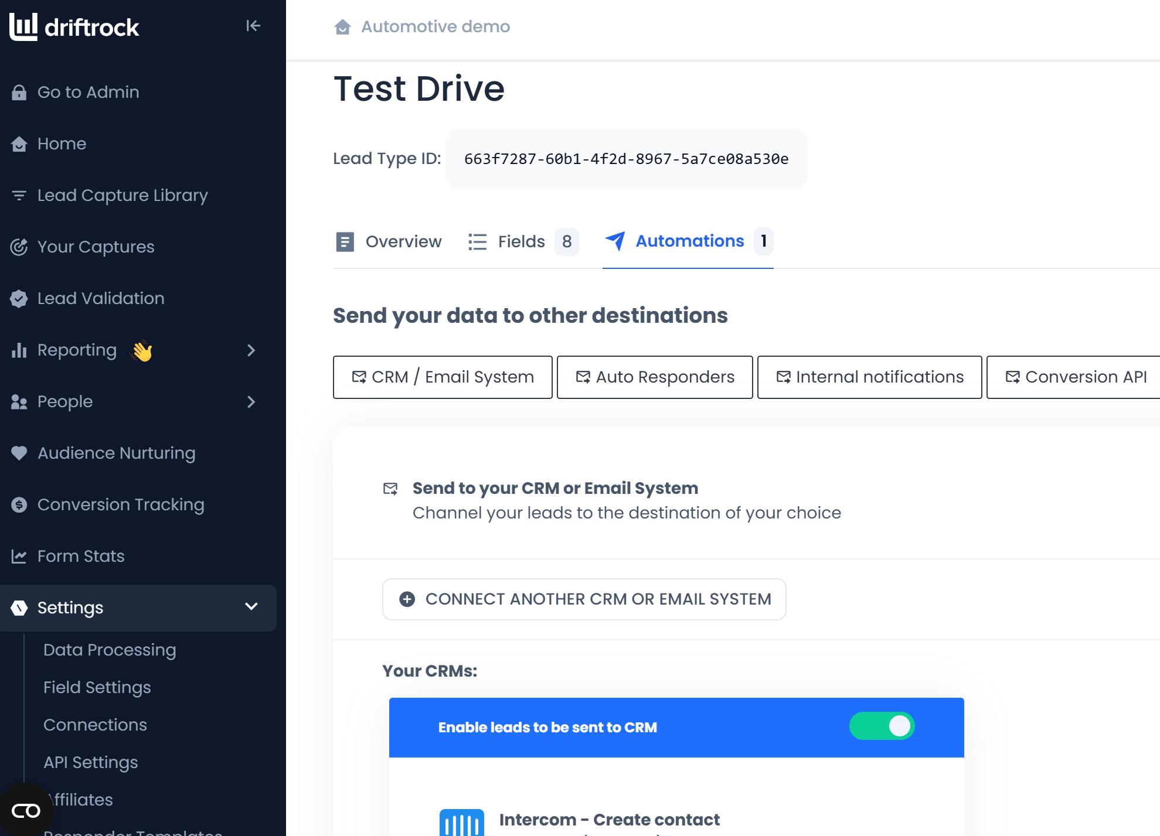Click the Conversion Tracking dollar icon

click(19, 505)
